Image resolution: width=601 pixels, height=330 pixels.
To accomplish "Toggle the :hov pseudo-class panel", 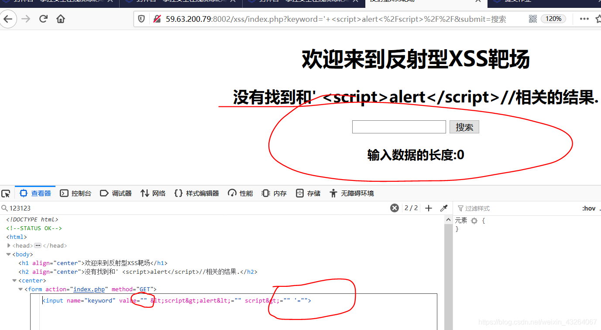I will [589, 208].
